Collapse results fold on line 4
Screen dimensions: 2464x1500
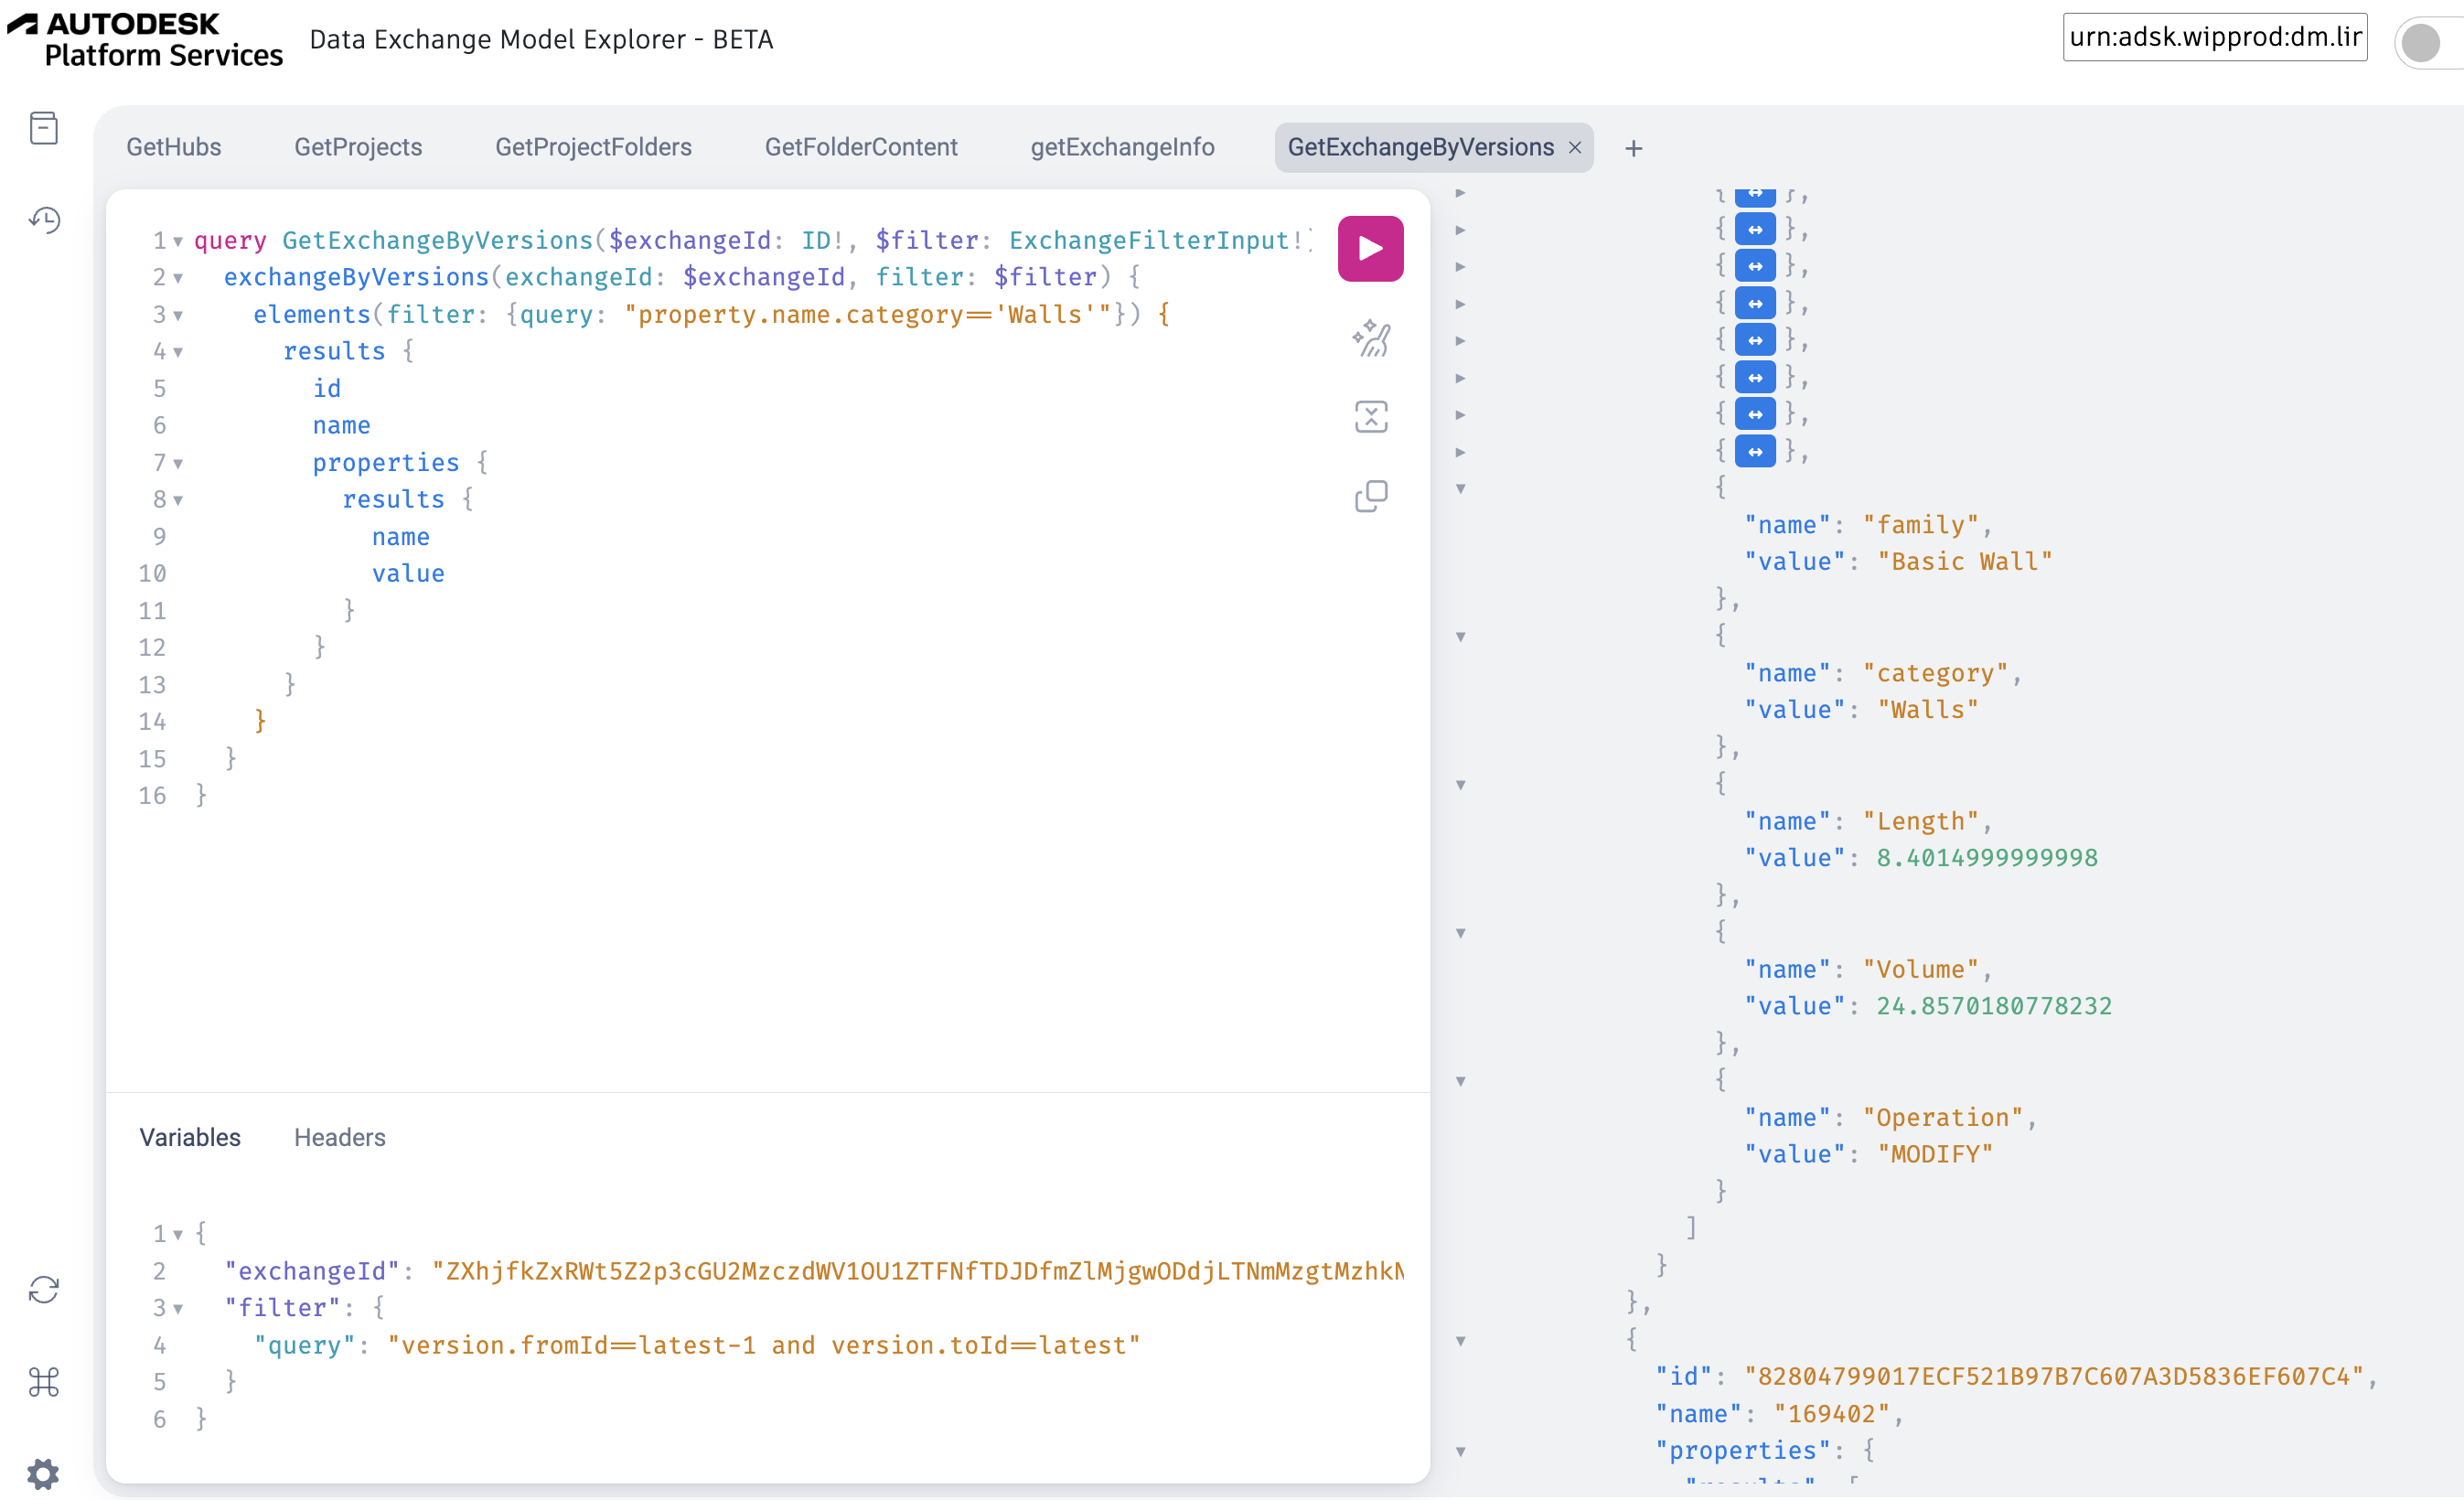click(178, 352)
